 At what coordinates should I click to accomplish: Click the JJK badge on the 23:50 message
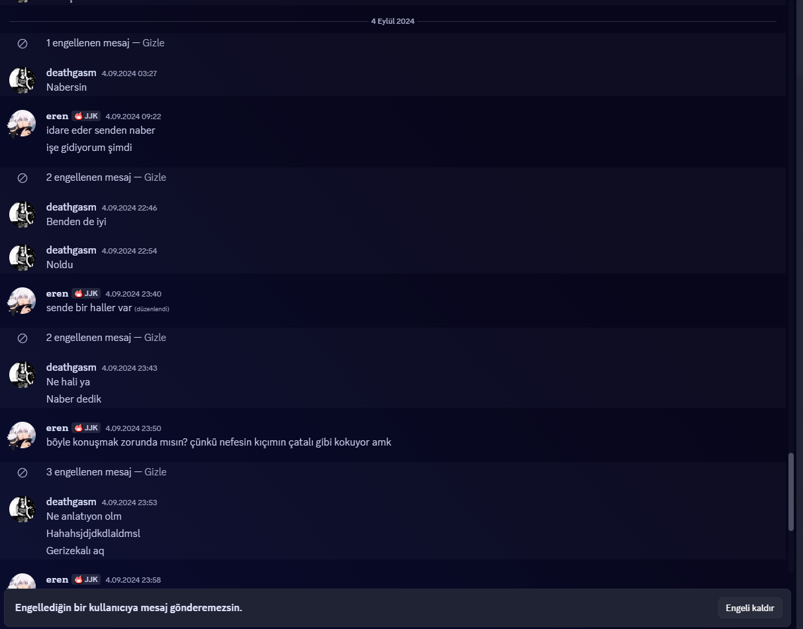86,428
